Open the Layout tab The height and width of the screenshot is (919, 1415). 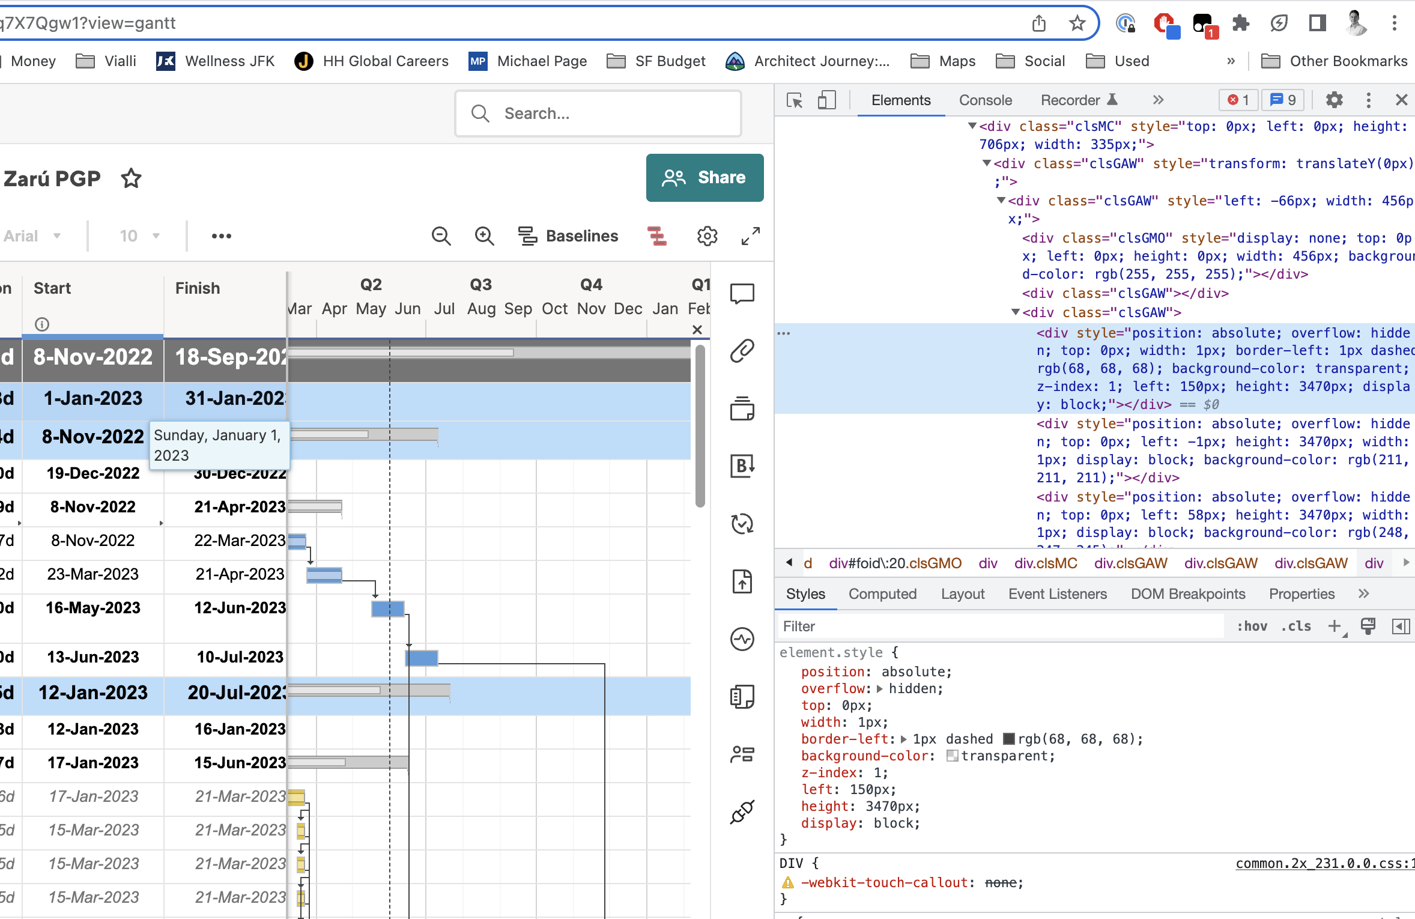pyautogui.click(x=963, y=594)
